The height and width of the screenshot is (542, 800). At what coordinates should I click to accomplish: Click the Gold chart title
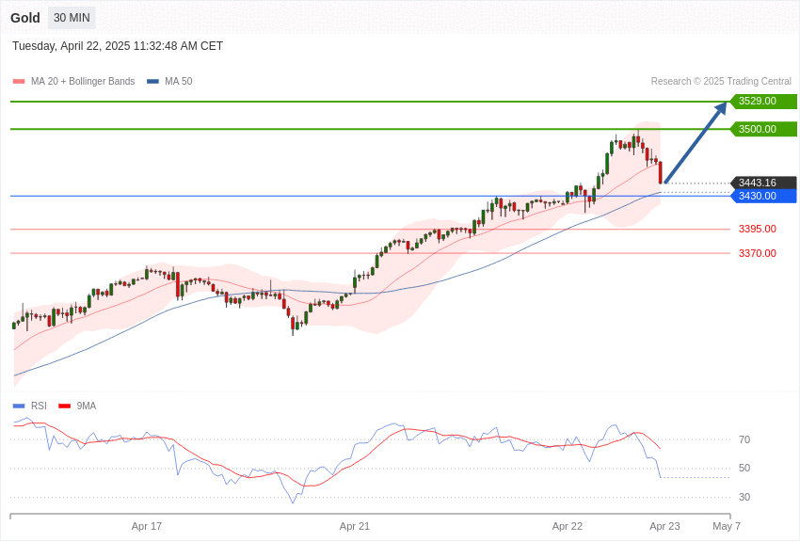25,18
